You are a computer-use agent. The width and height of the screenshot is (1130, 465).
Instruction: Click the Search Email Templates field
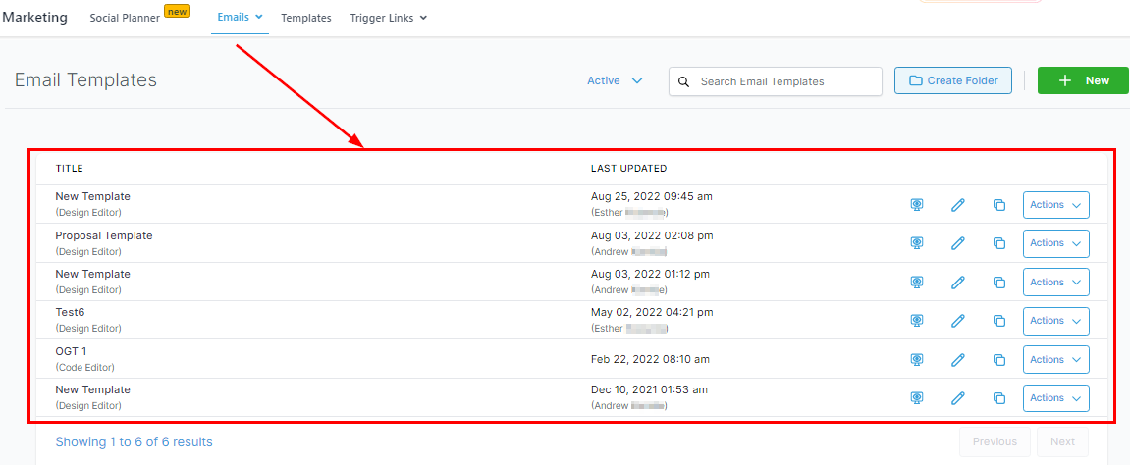pos(785,81)
